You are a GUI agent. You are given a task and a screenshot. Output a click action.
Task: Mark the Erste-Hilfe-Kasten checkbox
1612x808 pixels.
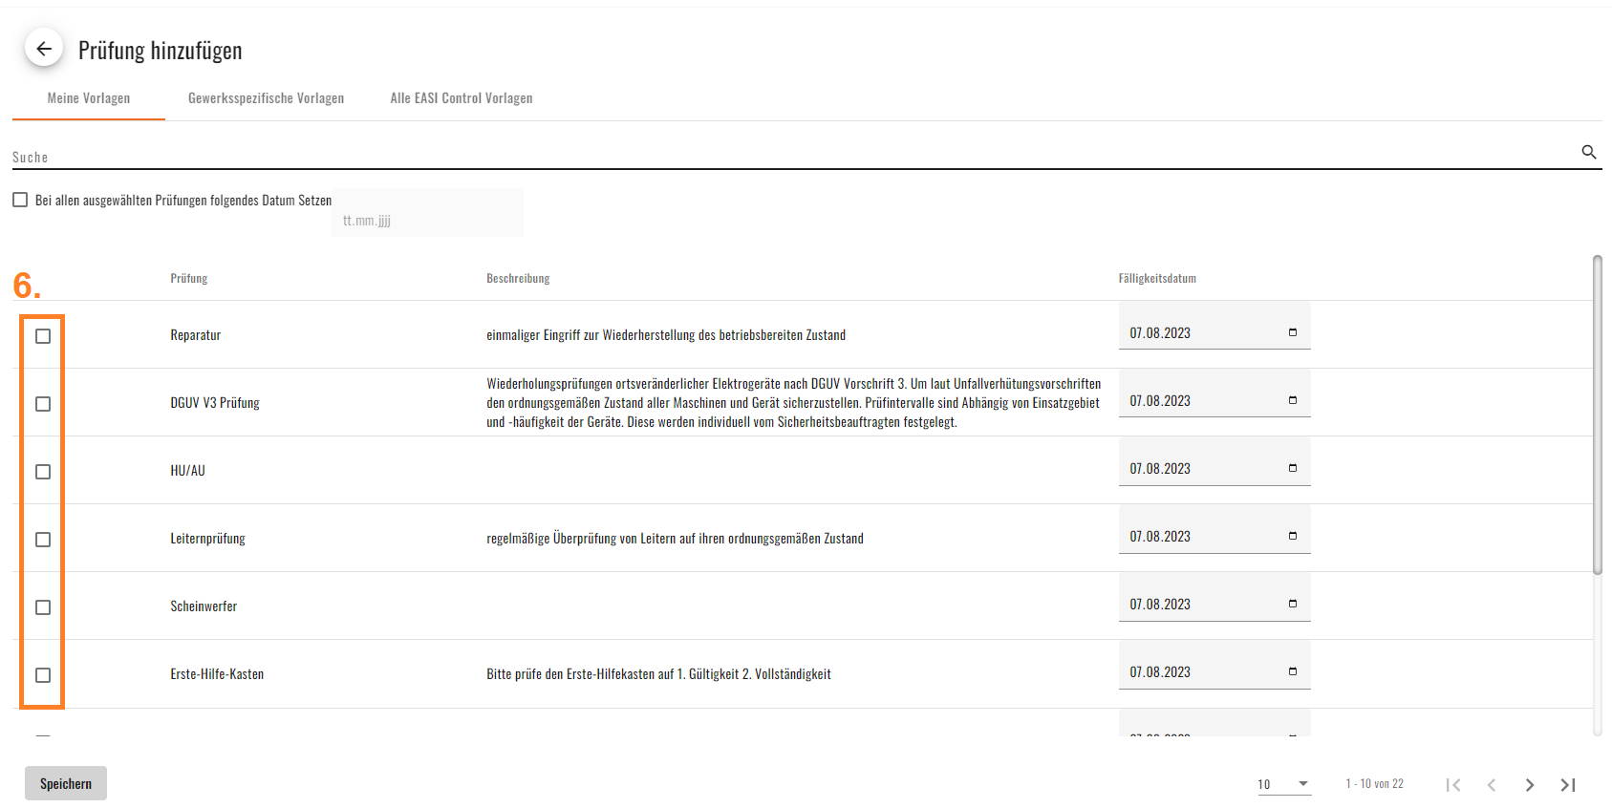click(43, 675)
